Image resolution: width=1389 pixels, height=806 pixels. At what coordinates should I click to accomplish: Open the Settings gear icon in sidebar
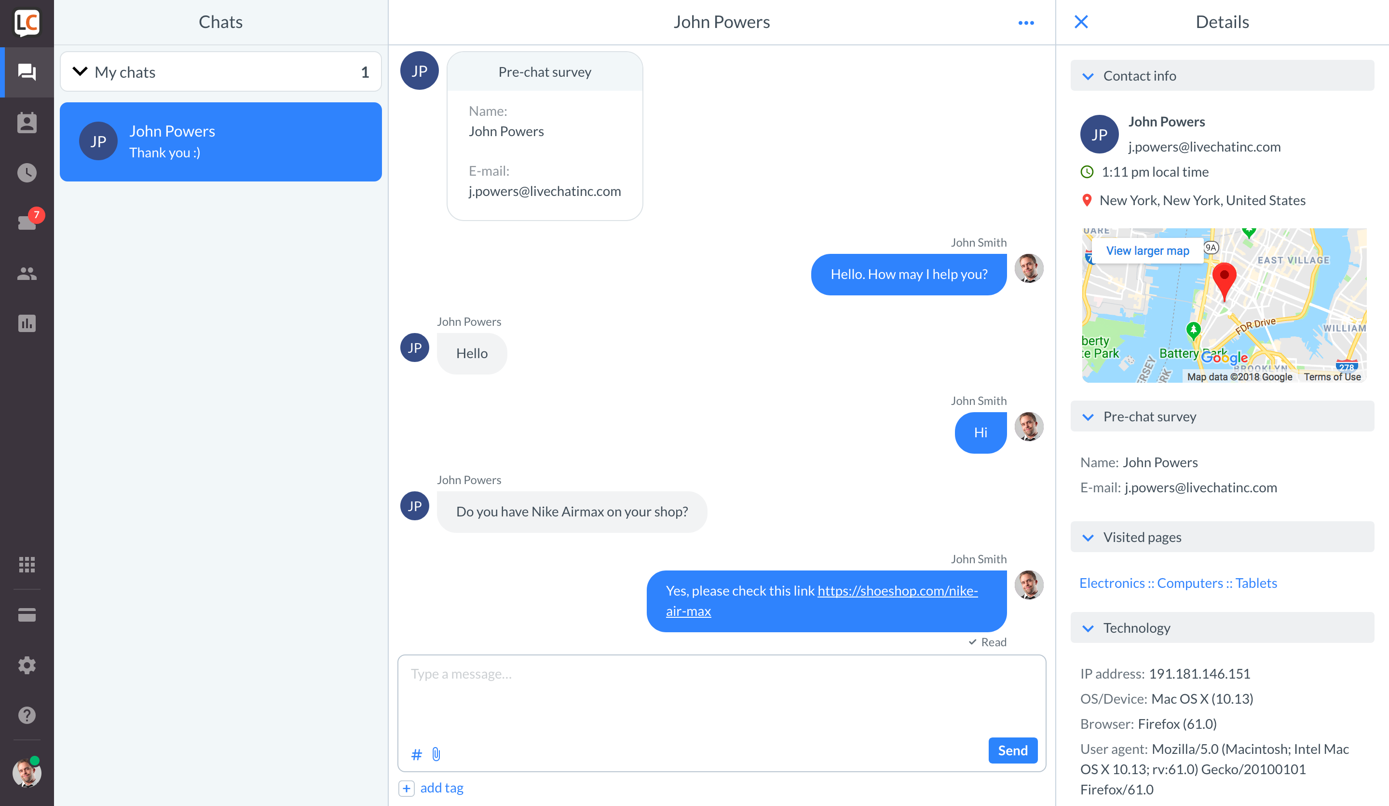[x=27, y=665]
